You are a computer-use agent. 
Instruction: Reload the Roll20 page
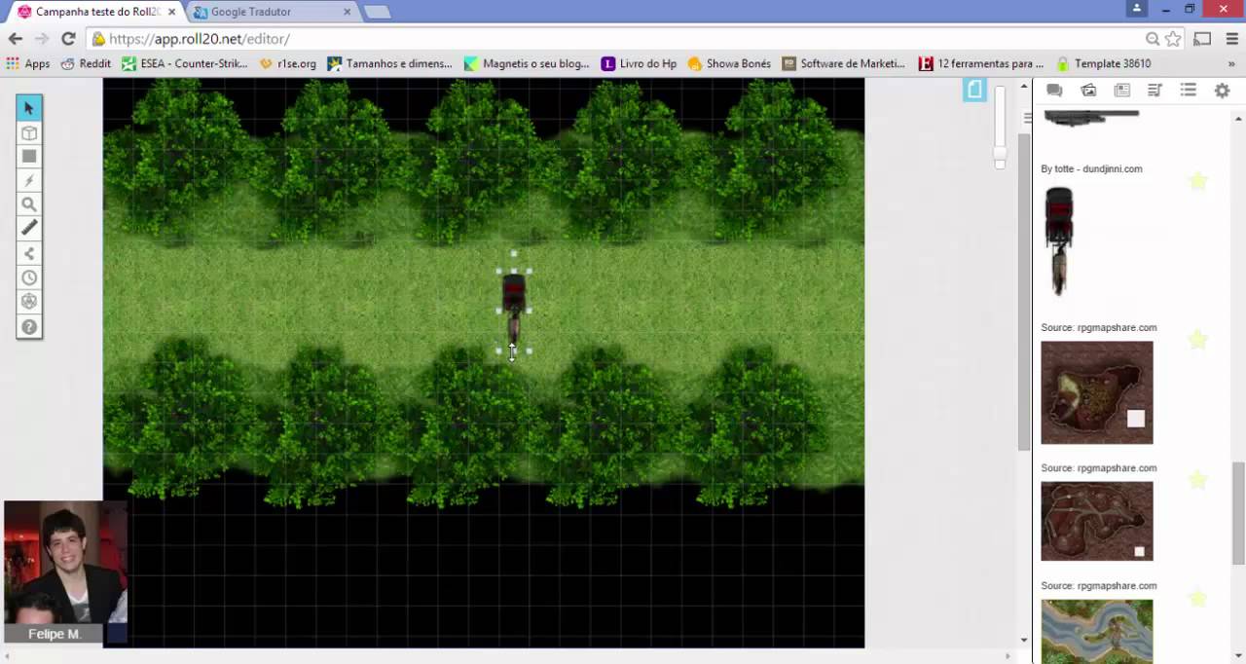pyautogui.click(x=68, y=39)
